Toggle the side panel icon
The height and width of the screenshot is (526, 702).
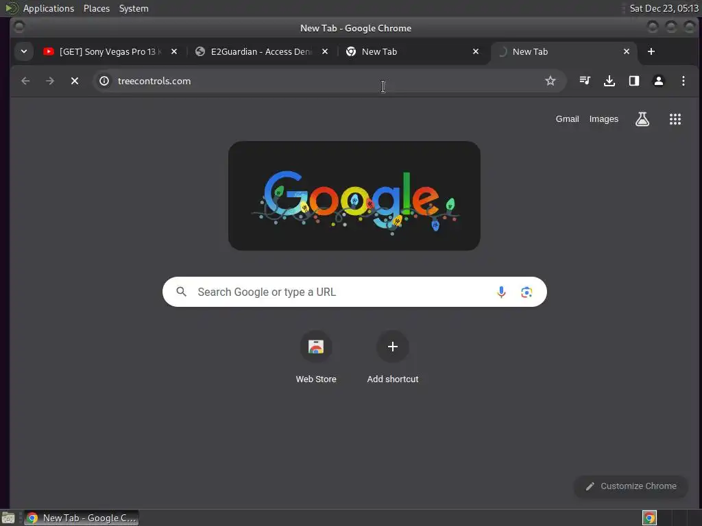tap(634, 81)
